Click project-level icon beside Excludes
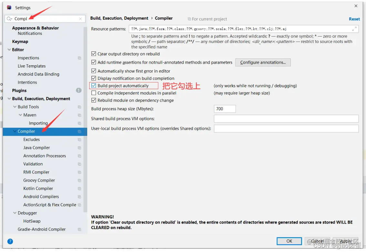 (79, 140)
